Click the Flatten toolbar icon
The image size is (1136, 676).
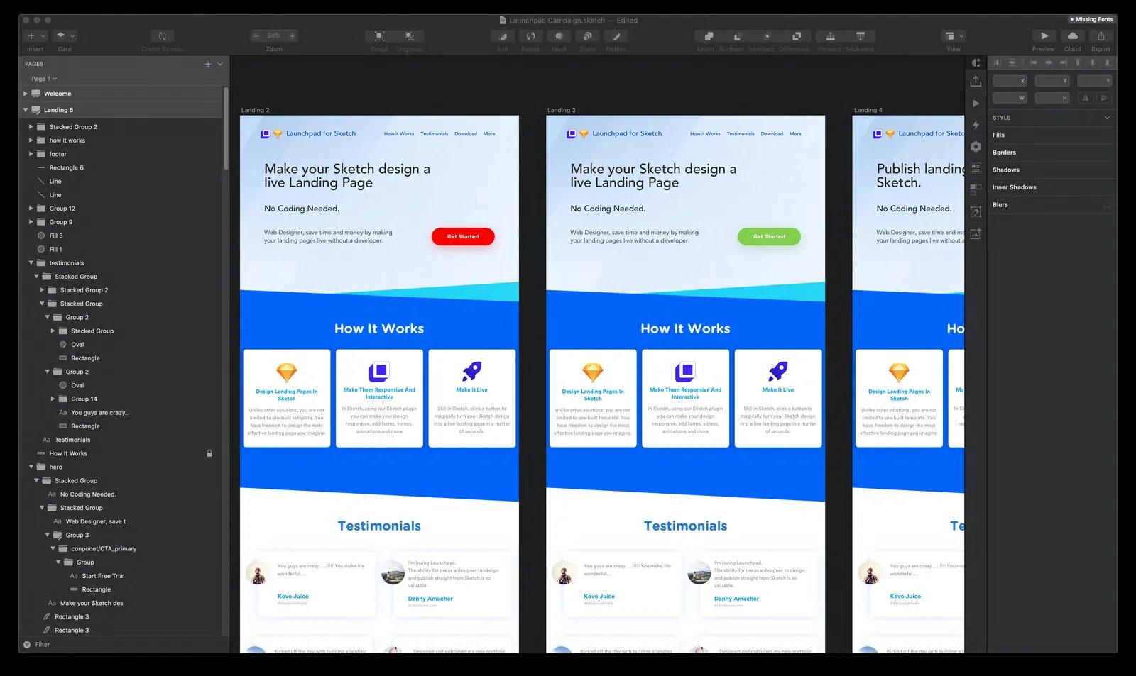pyautogui.click(x=616, y=35)
